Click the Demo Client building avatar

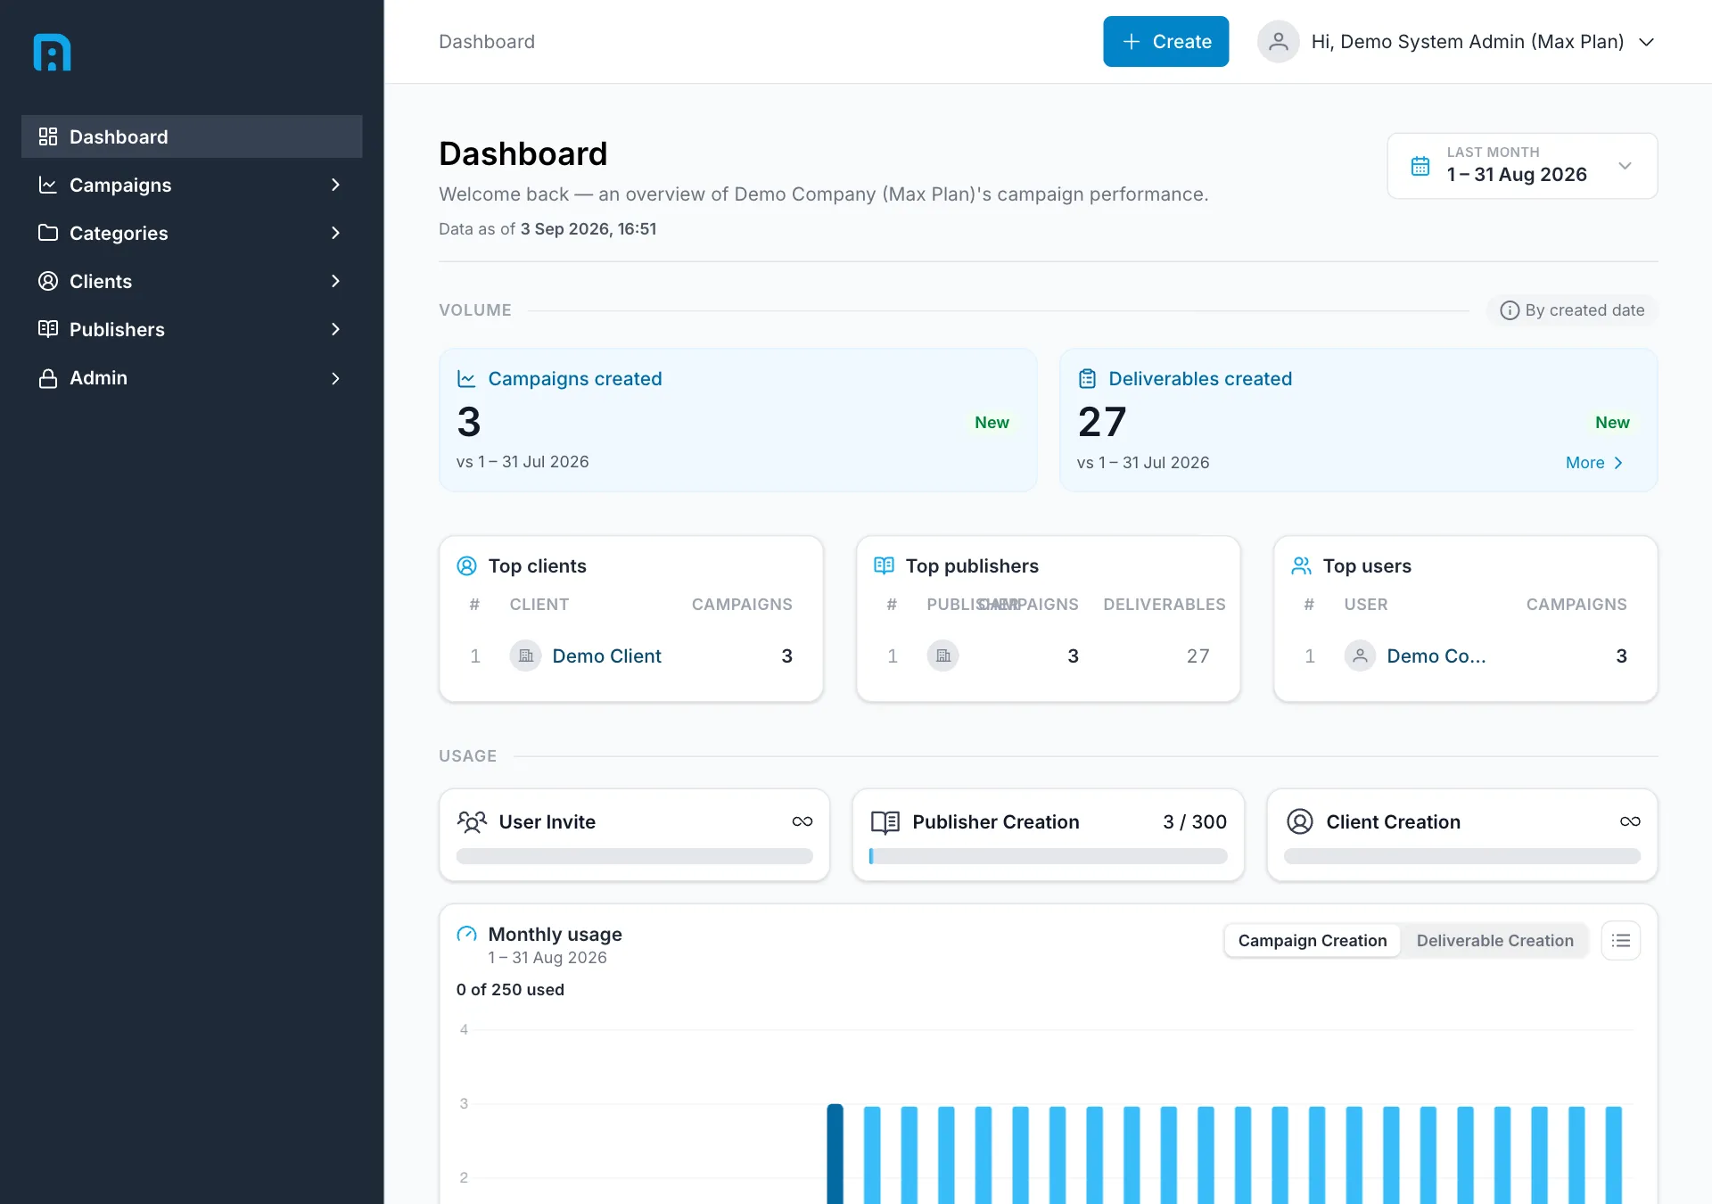pyautogui.click(x=526, y=656)
